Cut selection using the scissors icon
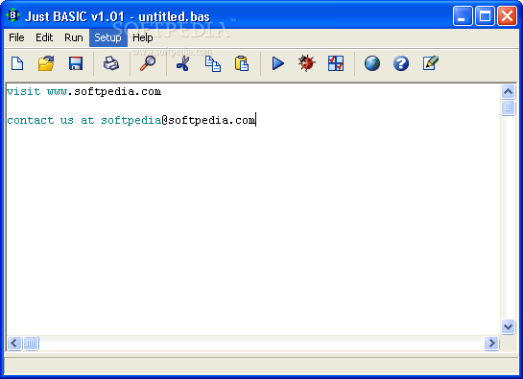 (x=183, y=63)
